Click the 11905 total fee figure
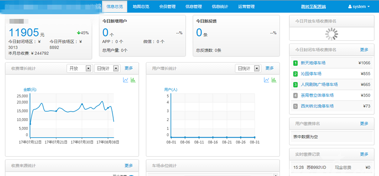This screenshot has width=379, height=176. pos(24,33)
